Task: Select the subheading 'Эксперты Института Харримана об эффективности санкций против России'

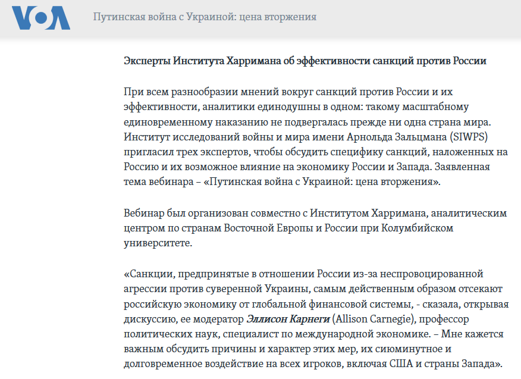Action: click(x=305, y=61)
